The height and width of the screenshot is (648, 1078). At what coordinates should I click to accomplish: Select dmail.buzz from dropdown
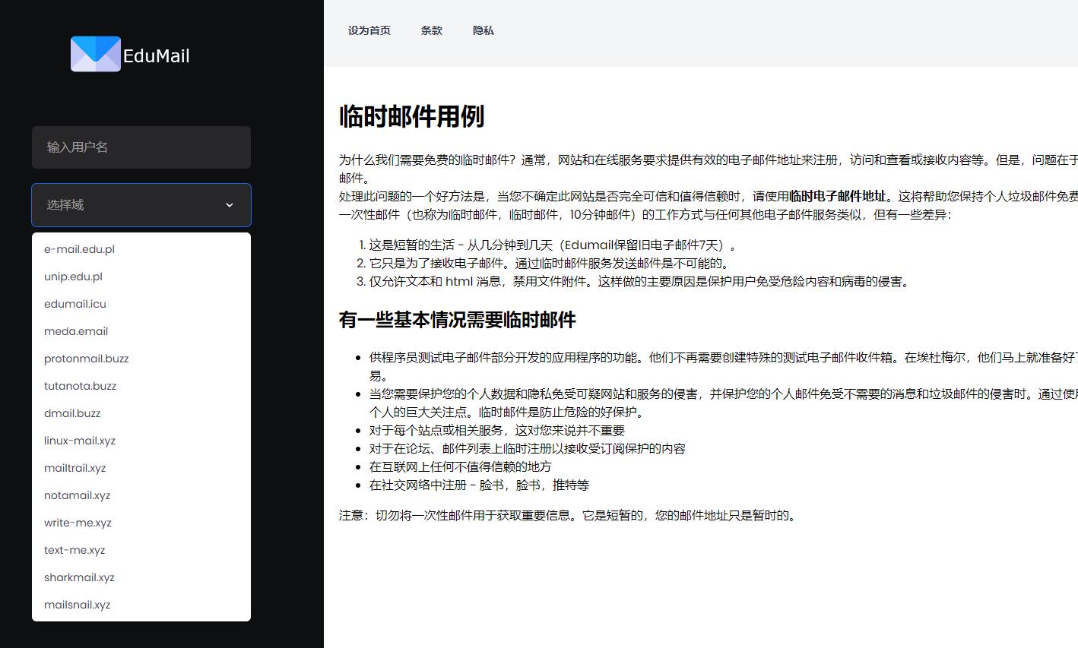point(72,413)
